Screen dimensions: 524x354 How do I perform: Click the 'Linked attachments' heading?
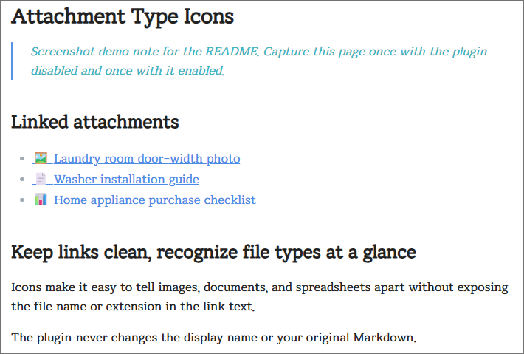pyautogui.click(x=95, y=122)
